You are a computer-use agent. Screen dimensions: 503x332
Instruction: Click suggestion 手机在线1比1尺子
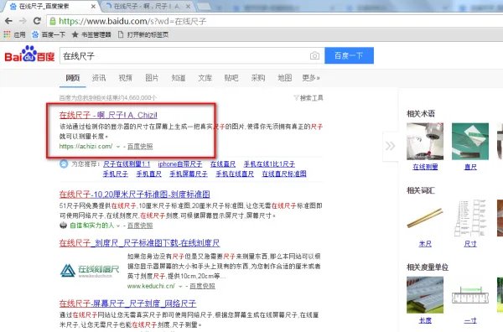pos(269,164)
